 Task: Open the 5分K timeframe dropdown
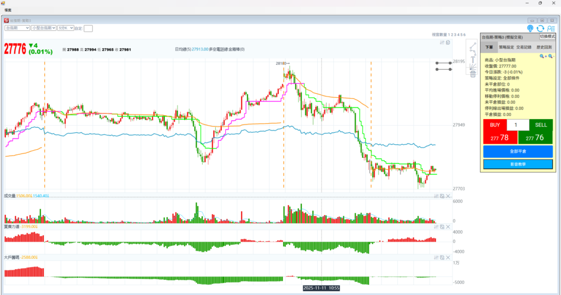[x=65, y=27]
